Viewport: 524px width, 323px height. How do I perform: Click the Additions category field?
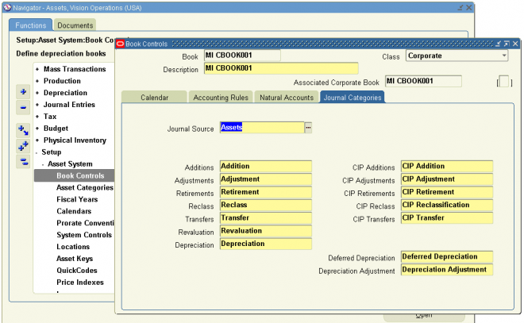[266, 167]
